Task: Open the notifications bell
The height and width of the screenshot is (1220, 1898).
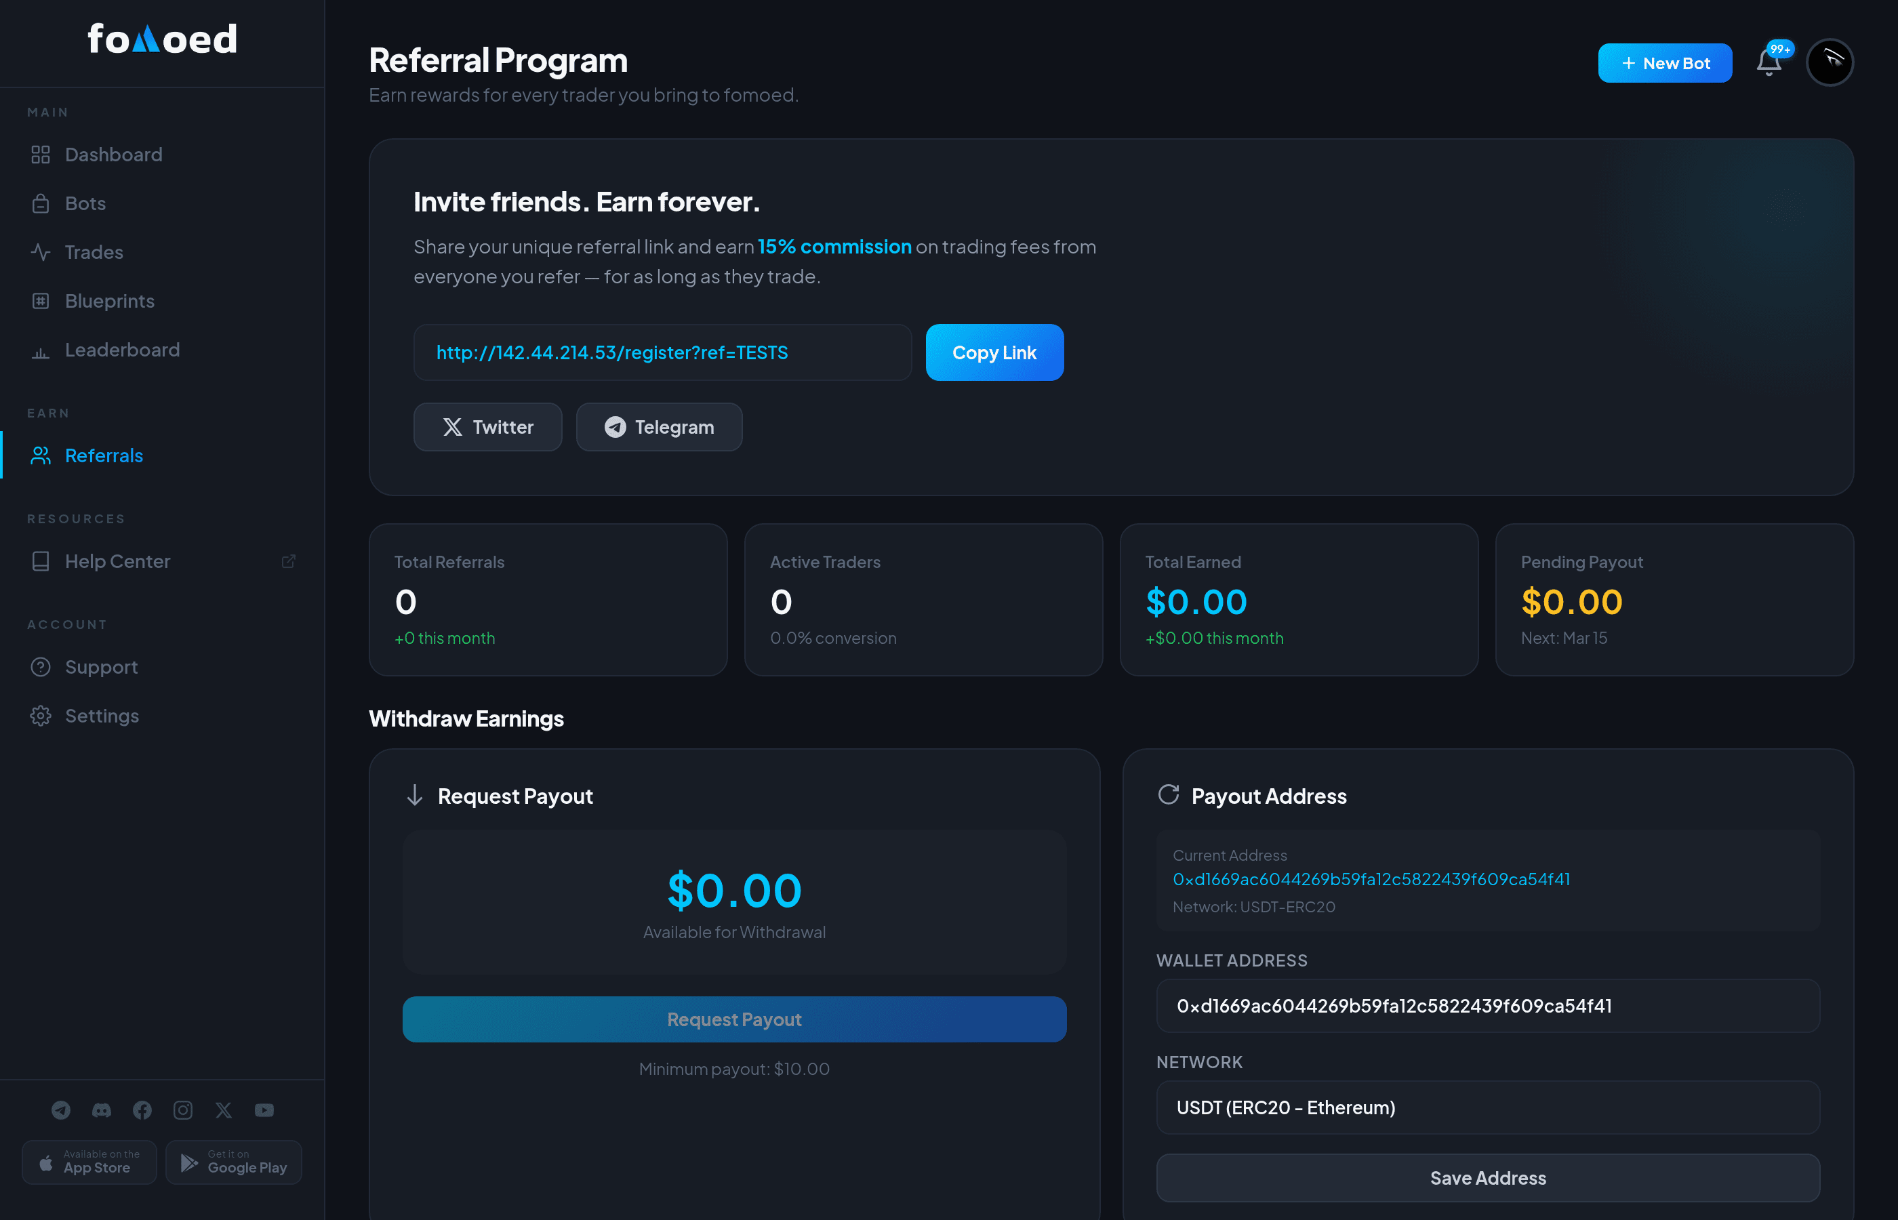Action: point(1769,62)
